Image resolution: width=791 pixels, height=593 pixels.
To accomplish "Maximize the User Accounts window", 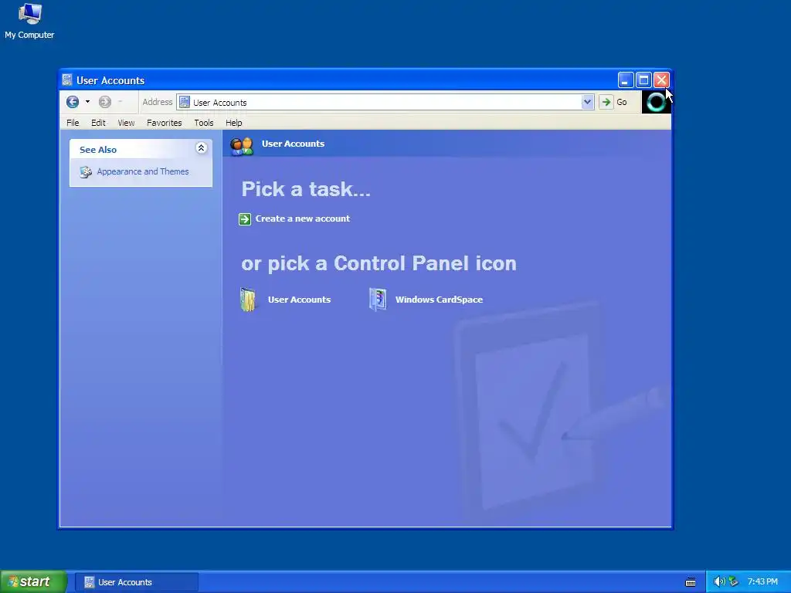I will tap(643, 80).
